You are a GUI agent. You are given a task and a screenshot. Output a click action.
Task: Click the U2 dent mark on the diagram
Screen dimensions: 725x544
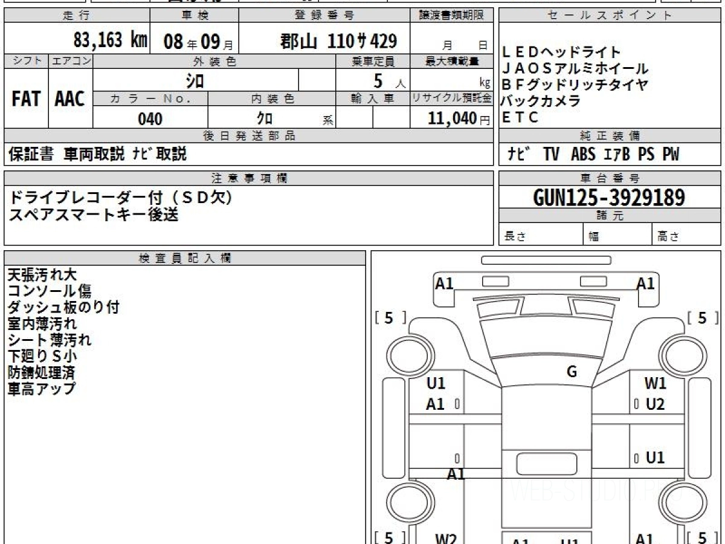point(655,404)
